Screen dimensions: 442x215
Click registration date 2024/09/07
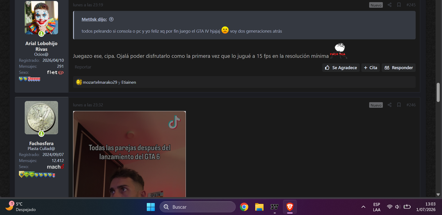(53, 155)
